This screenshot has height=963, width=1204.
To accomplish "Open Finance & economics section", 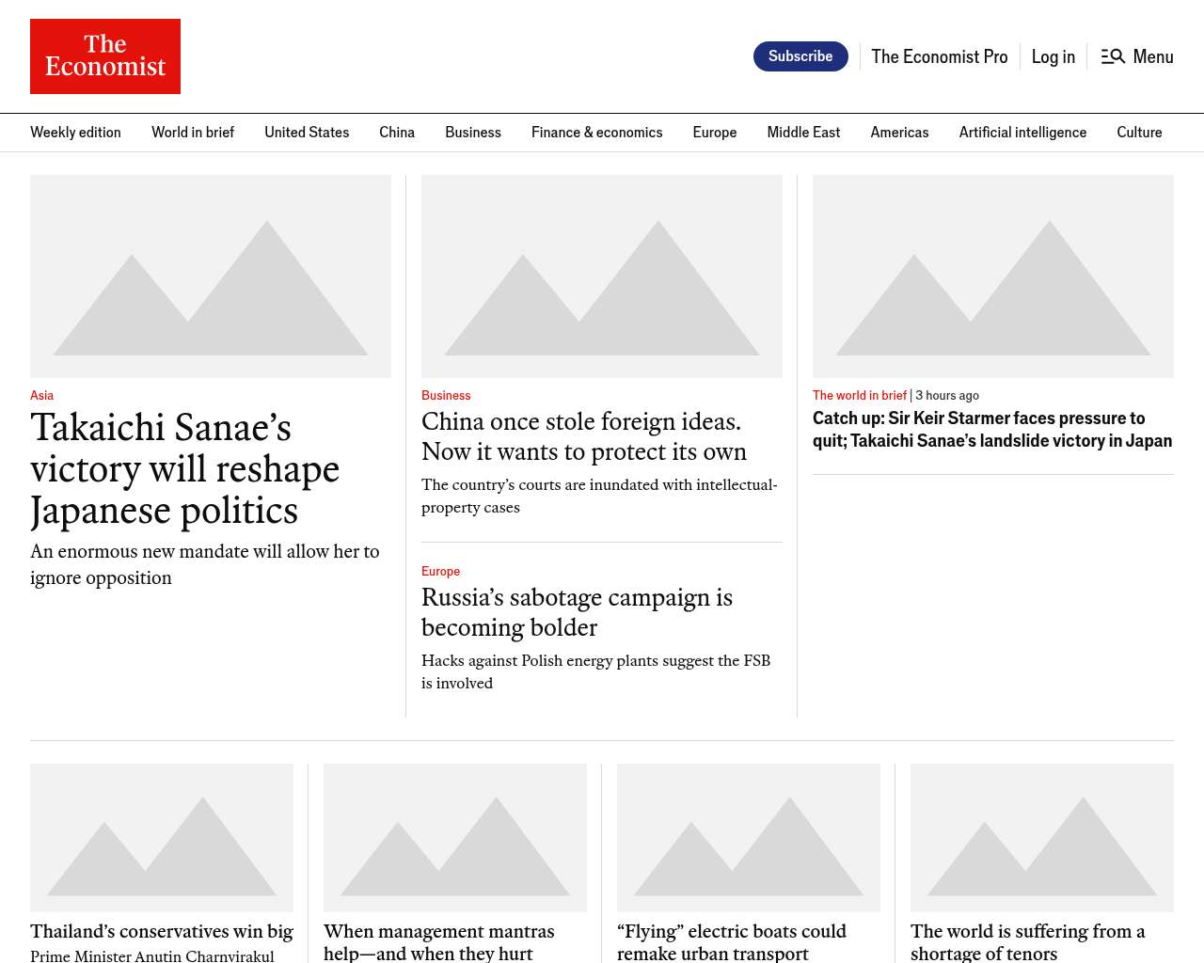I will [596, 133].
